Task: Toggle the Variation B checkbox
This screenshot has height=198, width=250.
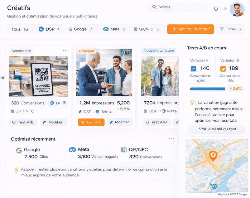Action: click(223, 69)
